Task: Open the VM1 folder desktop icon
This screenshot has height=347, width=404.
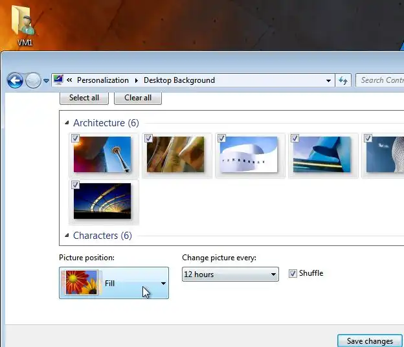Action: pos(23,25)
